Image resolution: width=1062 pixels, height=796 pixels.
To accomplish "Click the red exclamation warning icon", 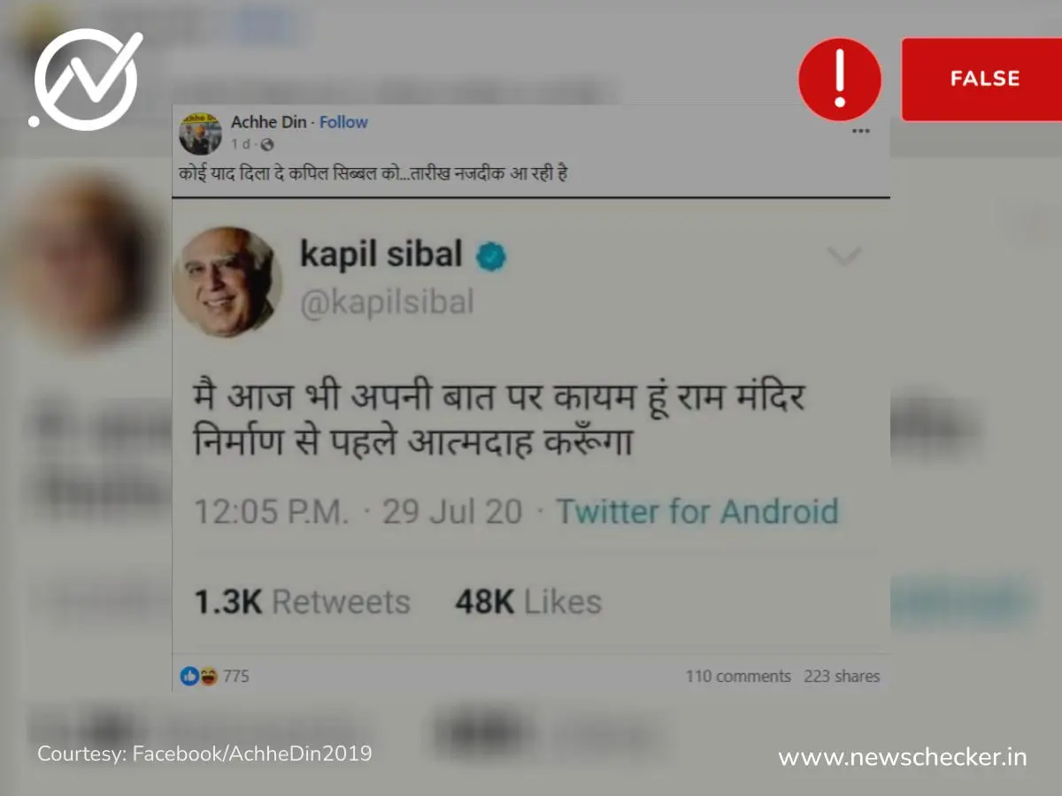I will 840,80.
